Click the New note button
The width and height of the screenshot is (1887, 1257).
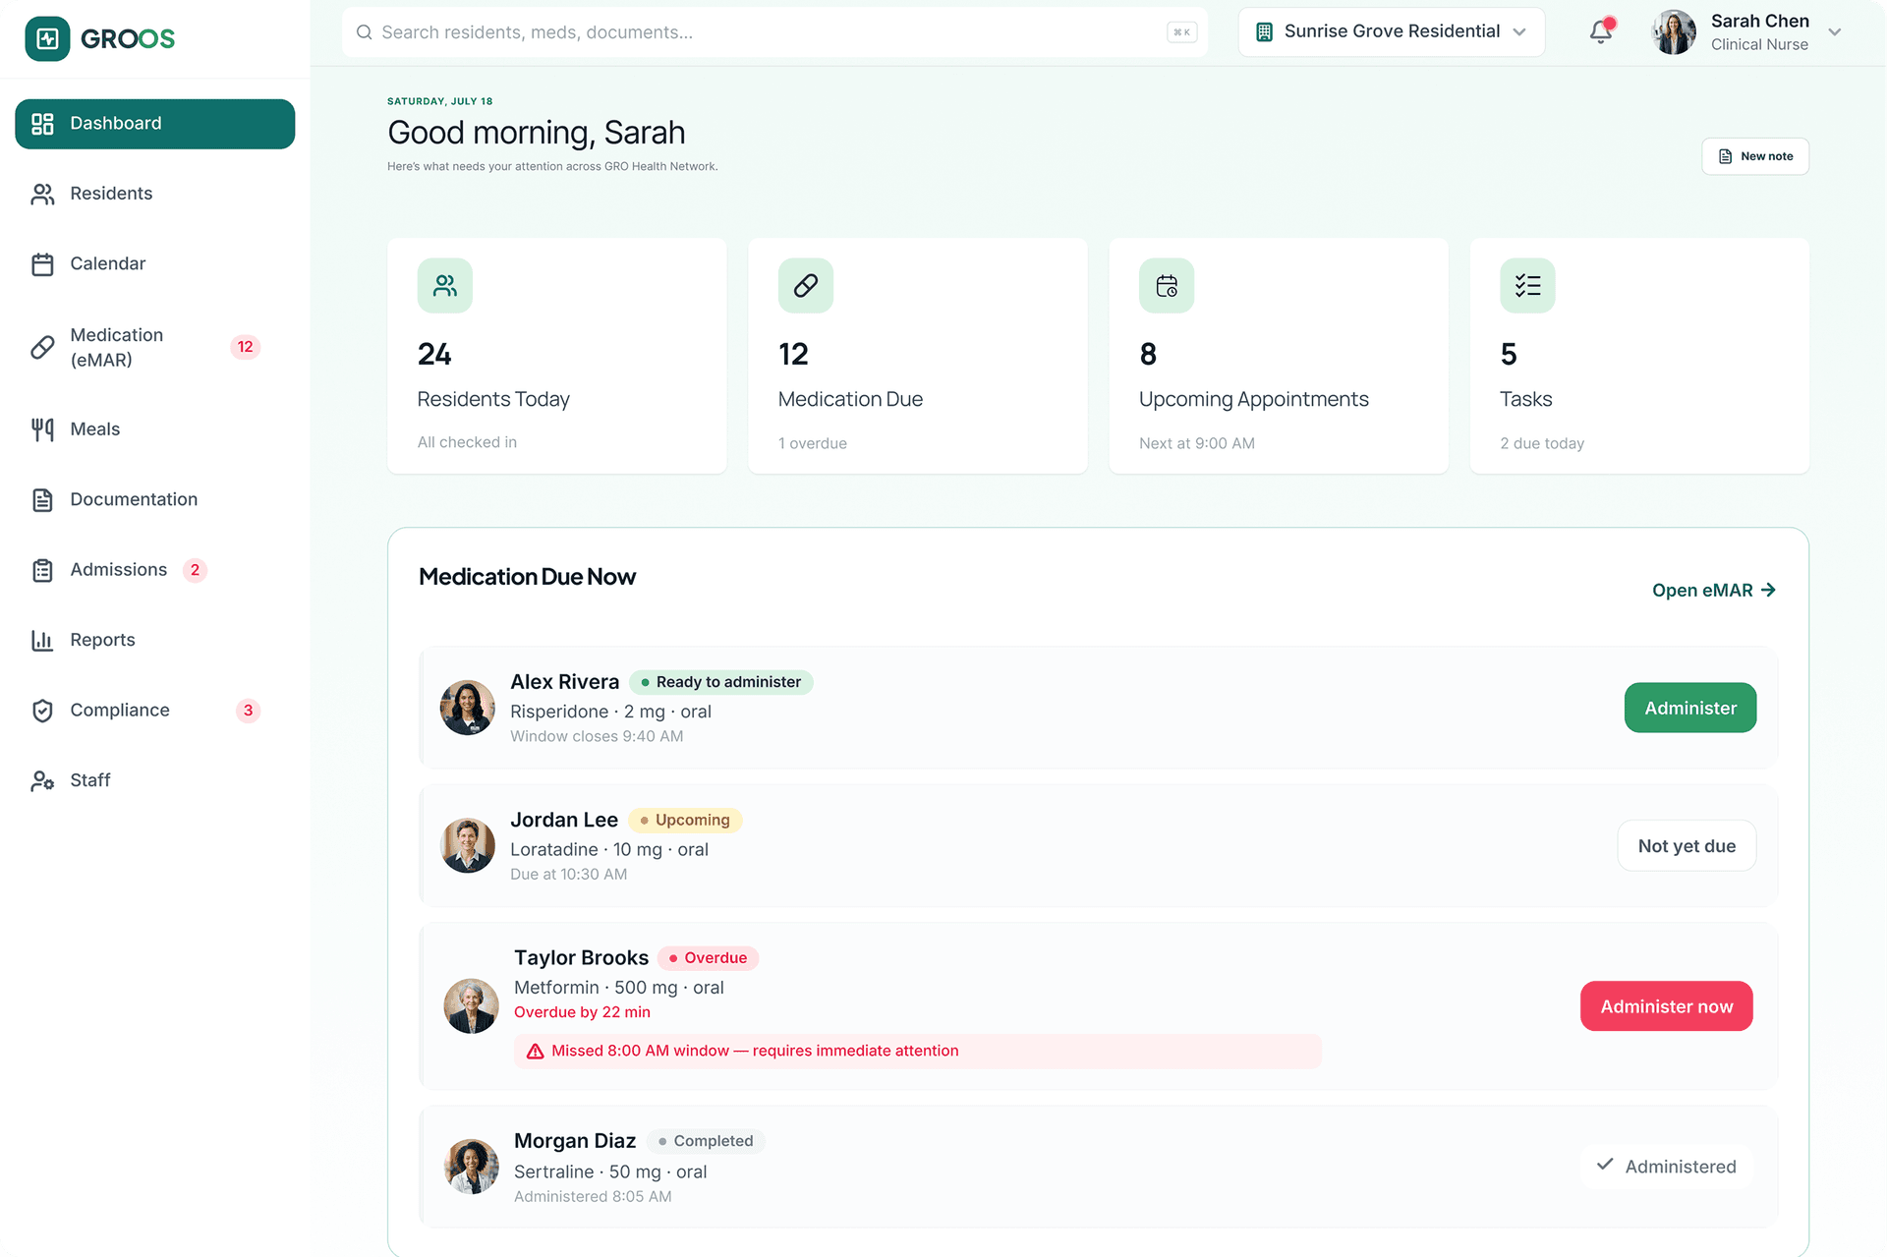pyautogui.click(x=1755, y=156)
